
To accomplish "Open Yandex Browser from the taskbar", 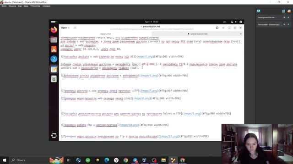I will 116,160.
